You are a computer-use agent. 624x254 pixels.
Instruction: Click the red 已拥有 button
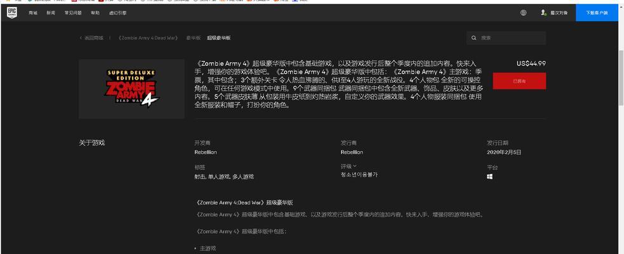[519, 81]
